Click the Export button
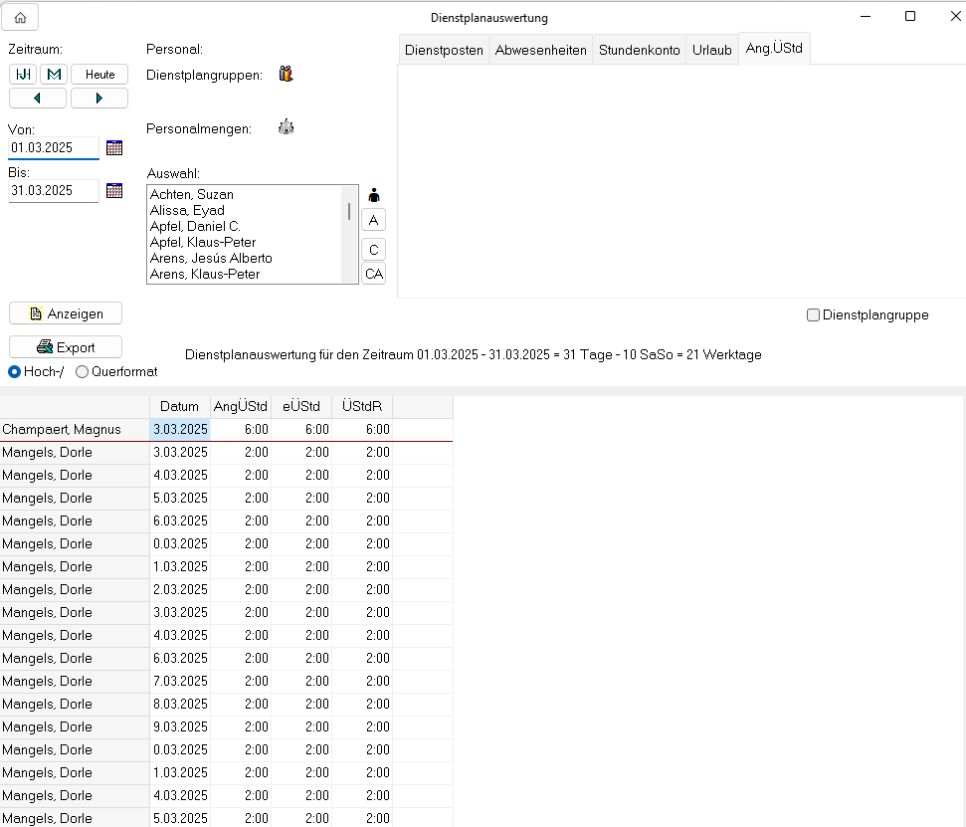The image size is (966, 827). click(66, 347)
